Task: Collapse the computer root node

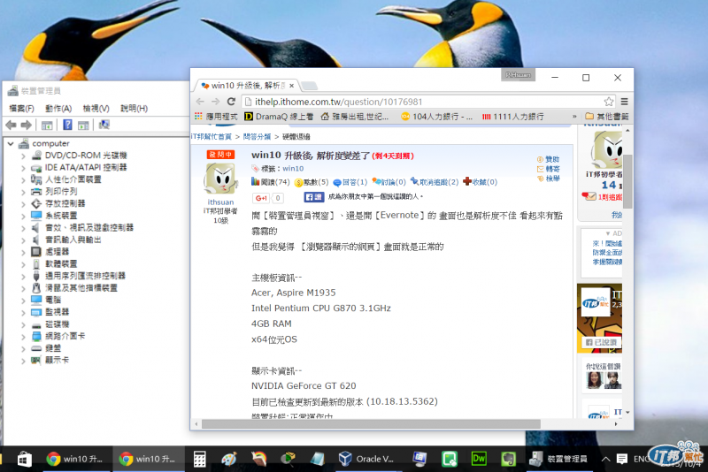Action: [x=11, y=143]
